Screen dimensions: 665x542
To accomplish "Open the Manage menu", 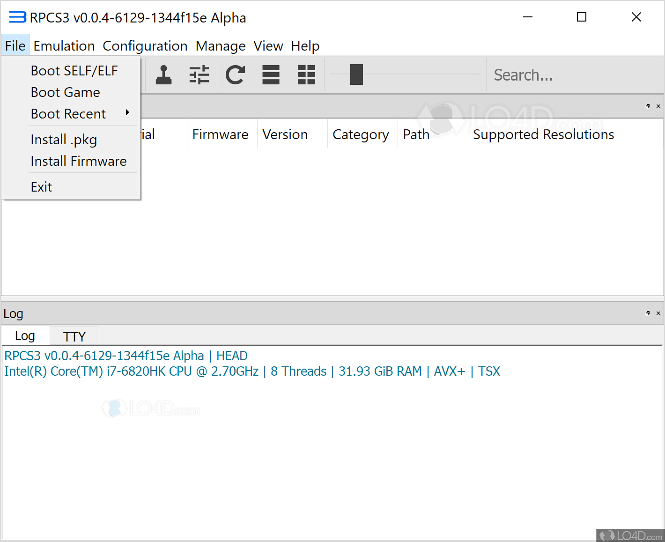I will pyautogui.click(x=221, y=46).
